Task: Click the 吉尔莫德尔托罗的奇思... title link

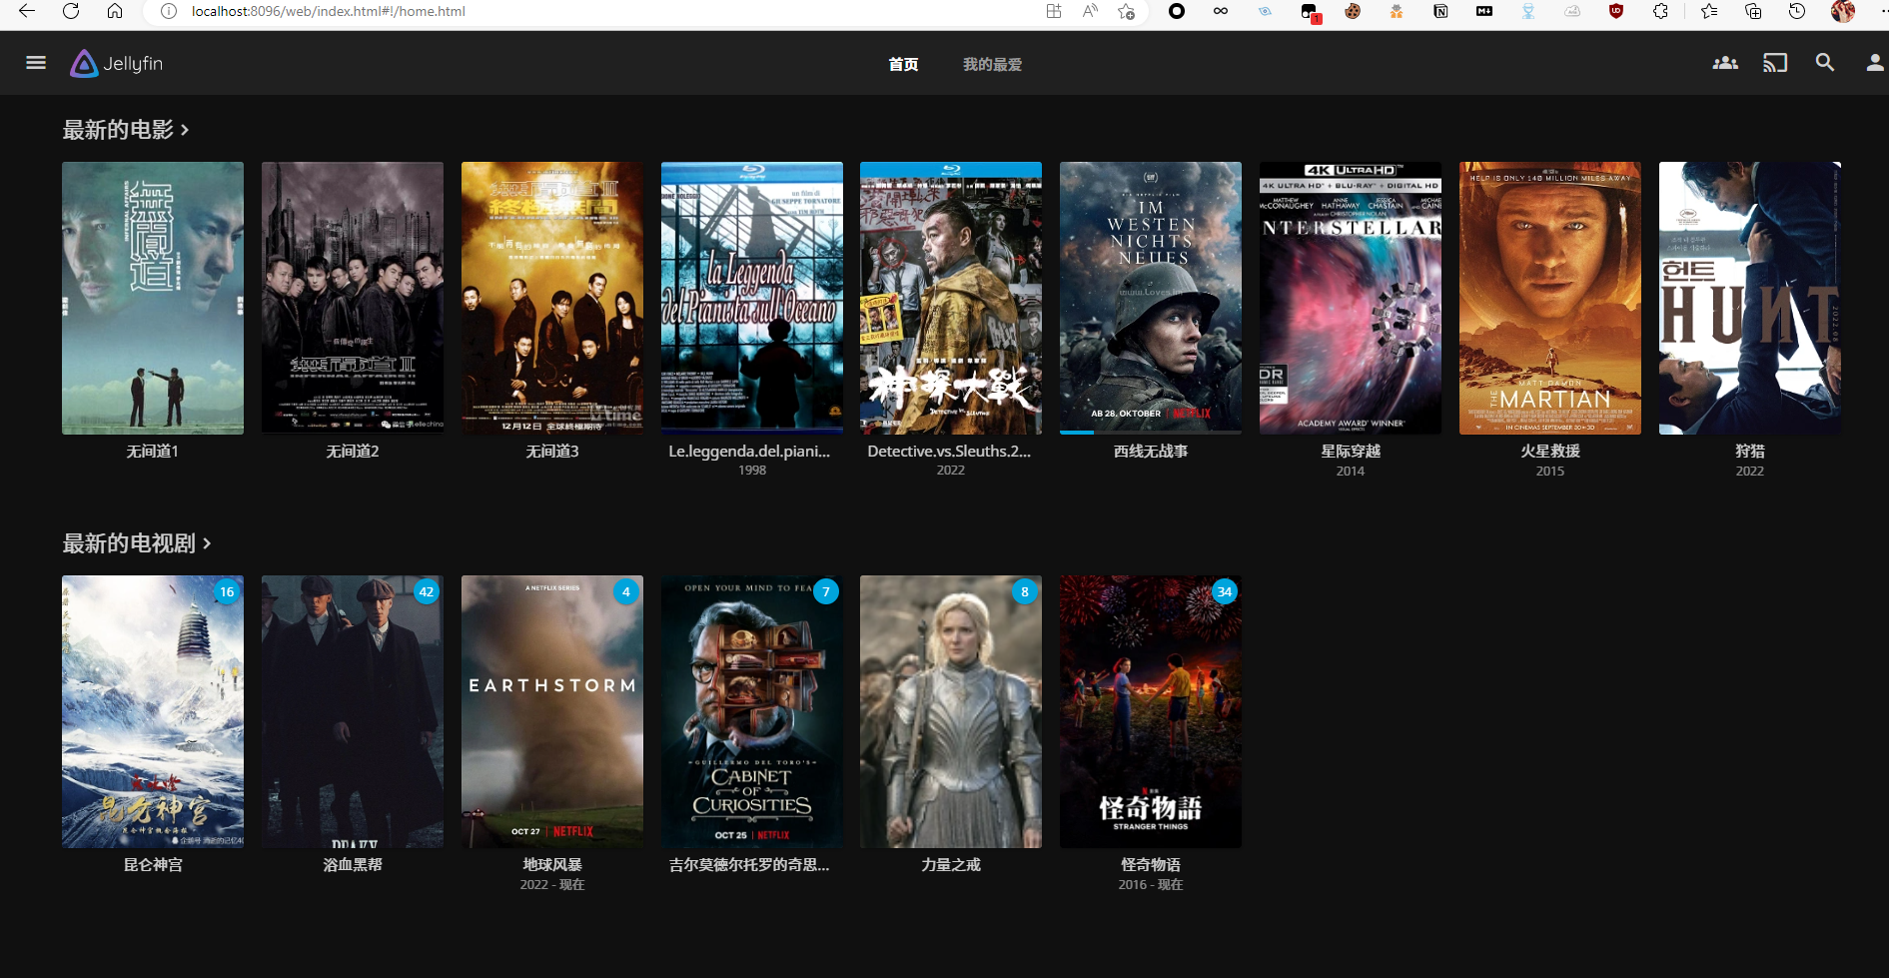Action: (x=750, y=865)
